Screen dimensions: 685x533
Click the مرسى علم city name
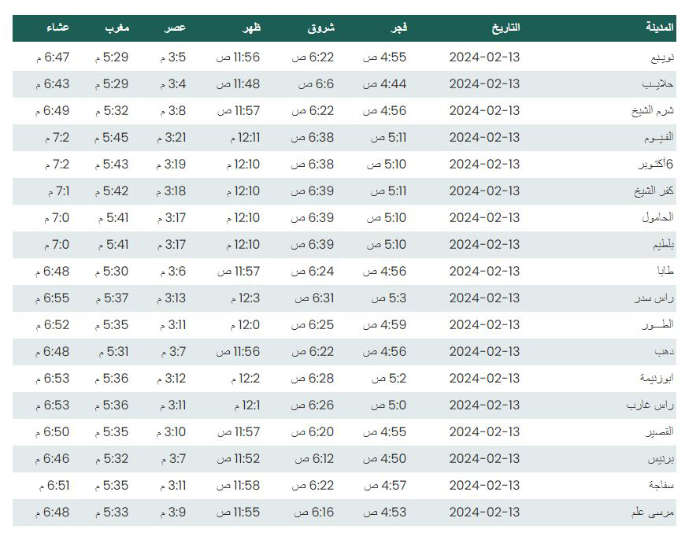point(652,513)
